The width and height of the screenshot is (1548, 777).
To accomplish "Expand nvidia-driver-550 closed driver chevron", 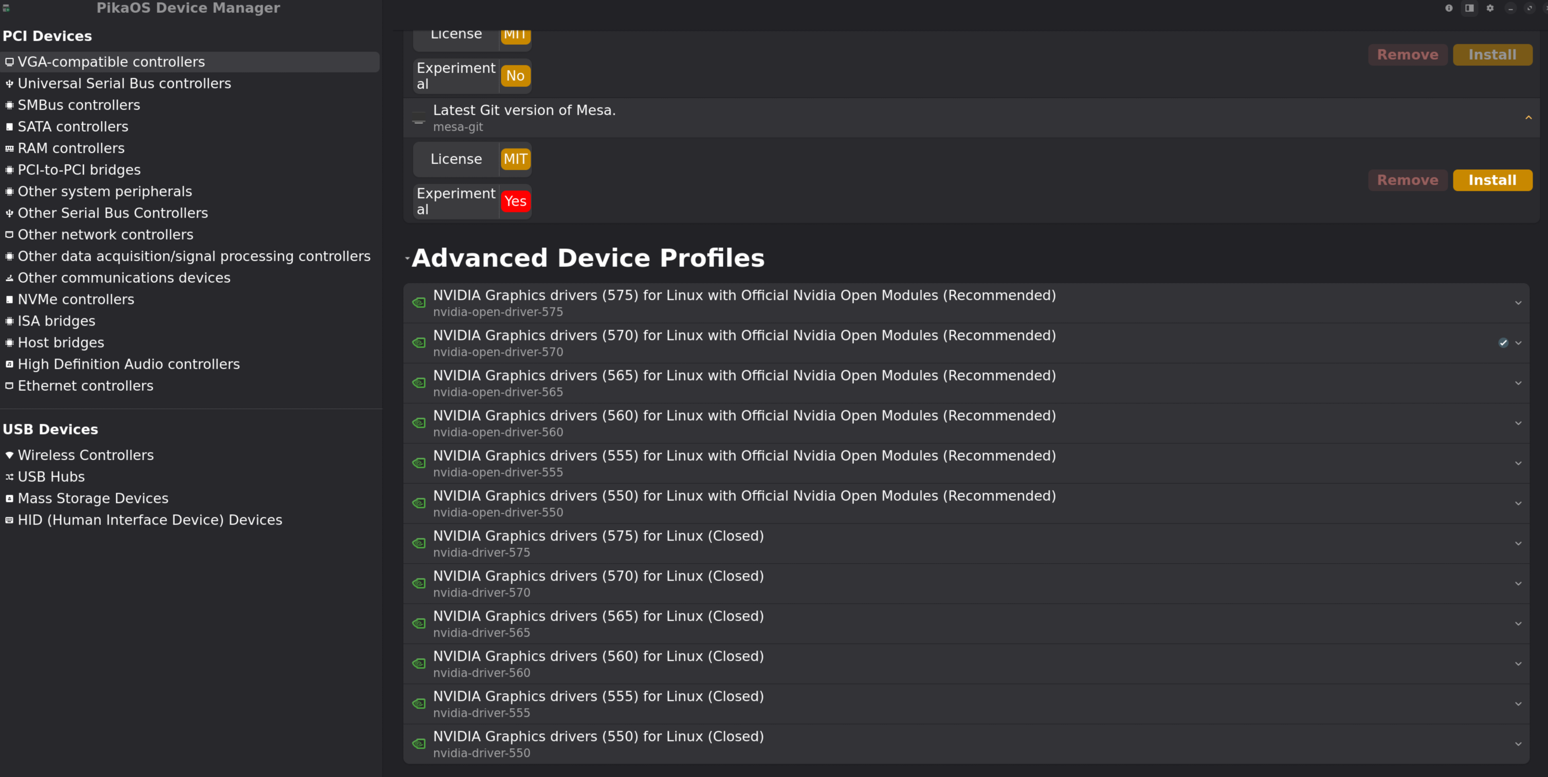I will (1518, 744).
